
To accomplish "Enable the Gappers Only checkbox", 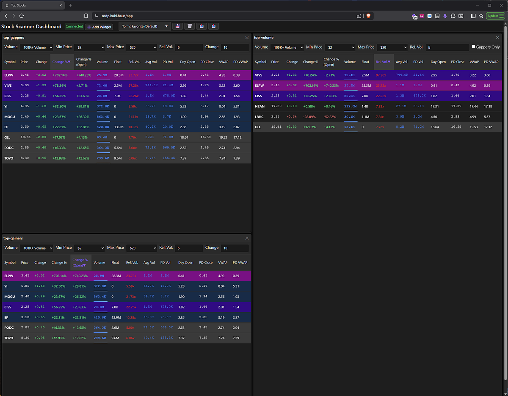I will 474,47.
